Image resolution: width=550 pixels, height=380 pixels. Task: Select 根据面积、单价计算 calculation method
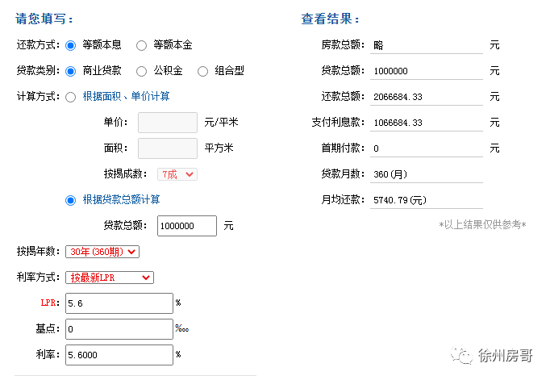[70, 97]
